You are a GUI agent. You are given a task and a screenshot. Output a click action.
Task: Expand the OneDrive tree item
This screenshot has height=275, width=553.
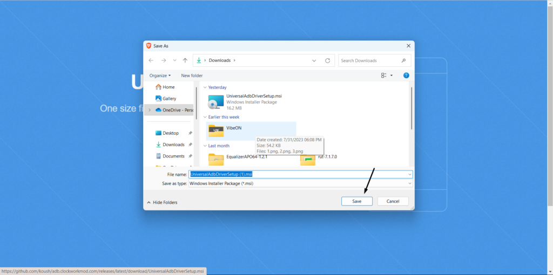point(150,110)
